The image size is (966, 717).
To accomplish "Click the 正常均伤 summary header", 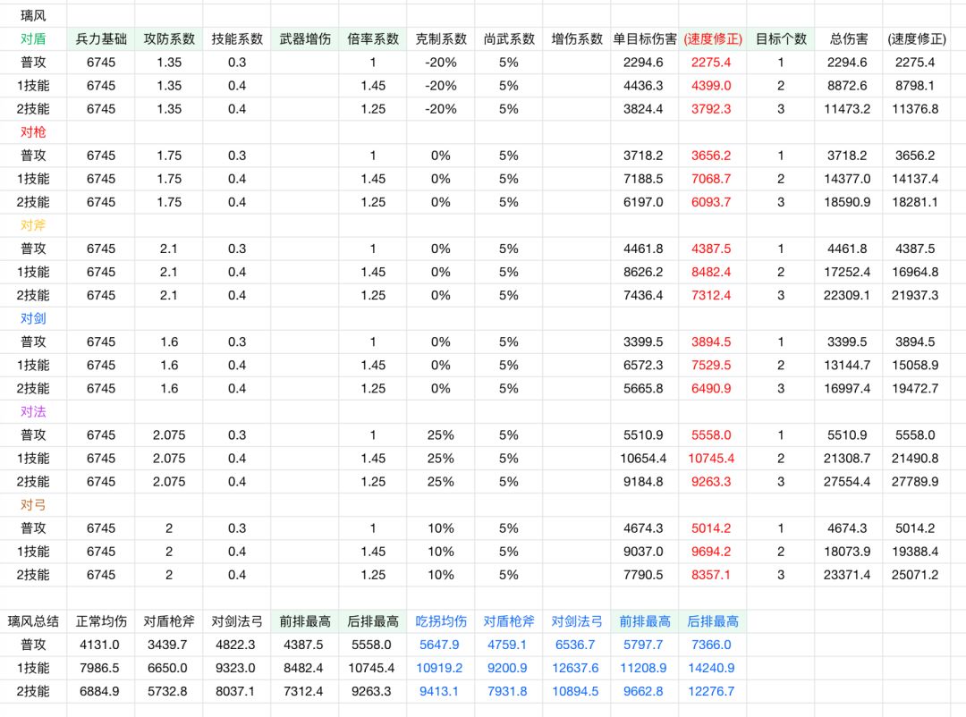I will point(101,621).
